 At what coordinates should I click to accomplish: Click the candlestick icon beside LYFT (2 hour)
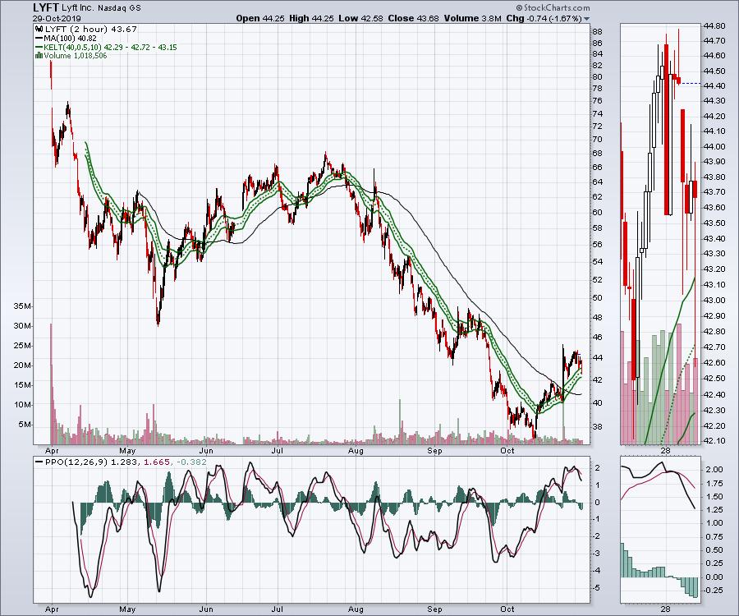pyautogui.click(x=38, y=30)
